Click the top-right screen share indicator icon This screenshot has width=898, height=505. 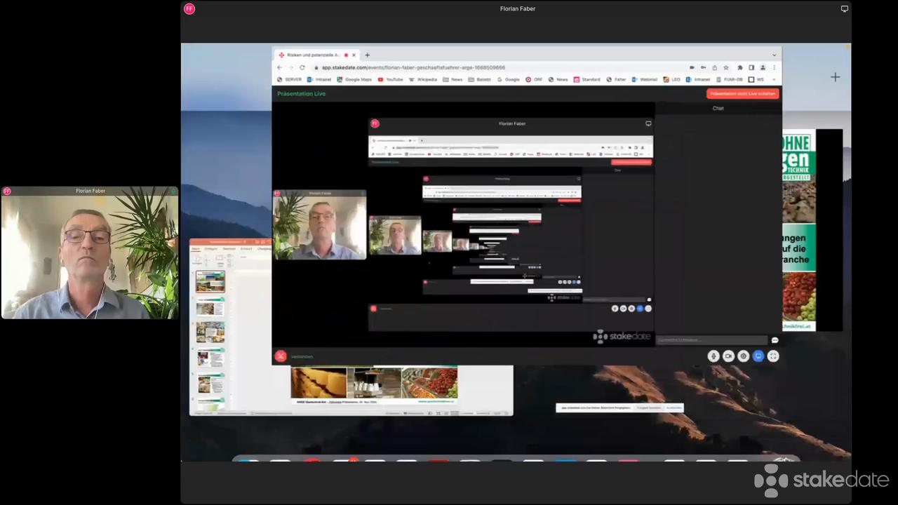click(x=844, y=9)
